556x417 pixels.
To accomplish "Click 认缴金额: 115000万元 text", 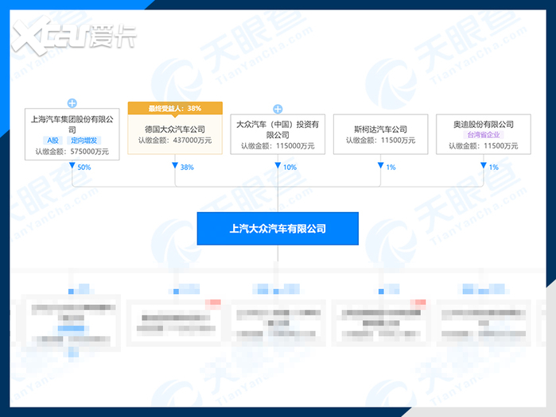I will (x=278, y=146).
